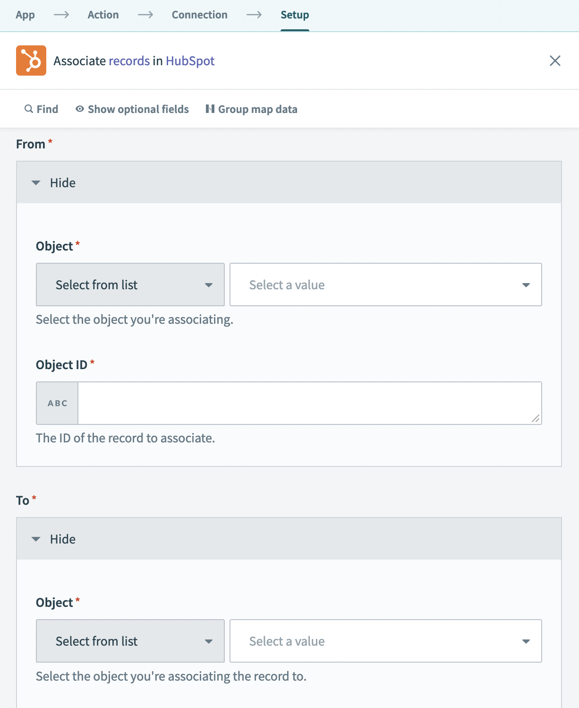Click the resize handle of Object ID field
The height and width of the screenshot is (708, 579).
[x=536, y=418]
